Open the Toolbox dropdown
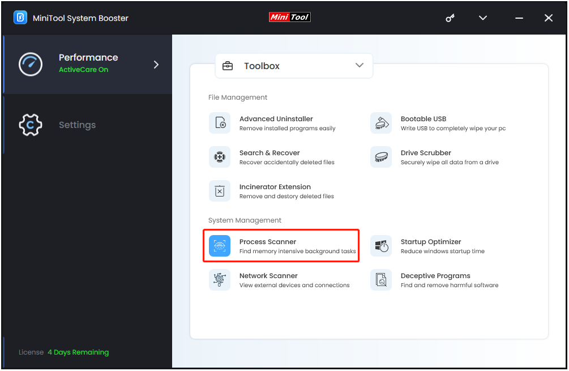Screen dimensions: 569x371 pos(293,66)
